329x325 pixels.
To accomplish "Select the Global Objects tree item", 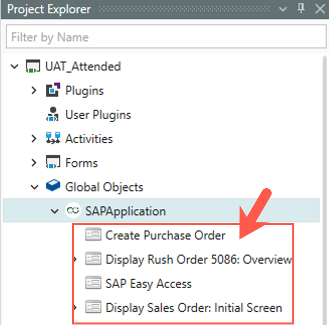I will pyautogui.click(x=104, y=187).
